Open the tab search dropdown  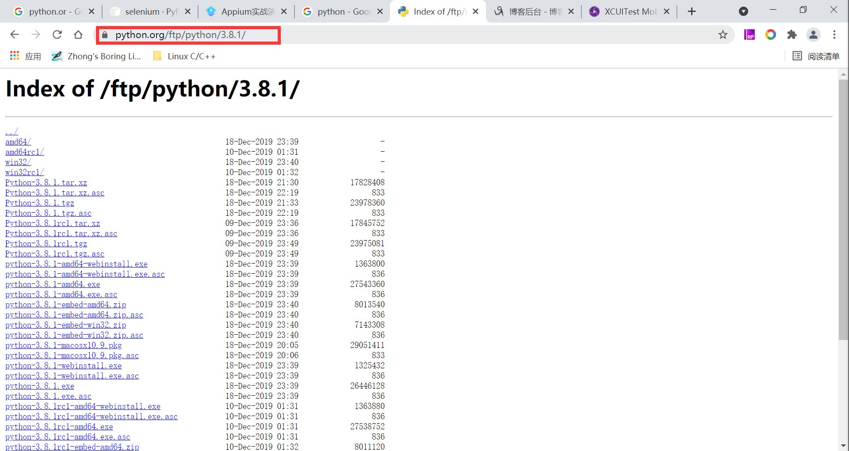[744, 11]
